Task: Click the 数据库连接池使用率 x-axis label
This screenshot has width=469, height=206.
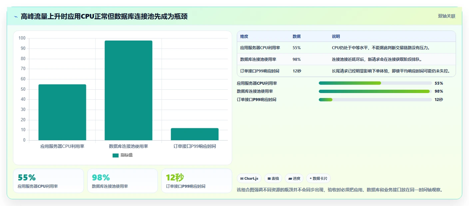Action: pyautogui.click(x=129, y=147)
